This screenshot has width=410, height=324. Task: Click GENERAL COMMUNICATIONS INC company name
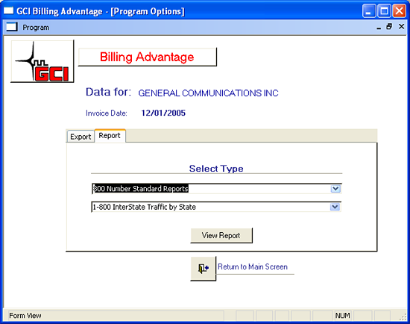[208, 93]
